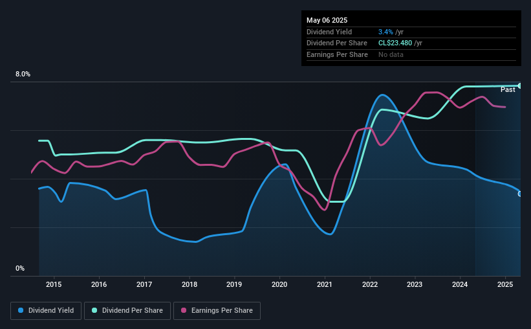
Task: Click the CL$23.480 dividend per share value
Action: tap(395, 43)
